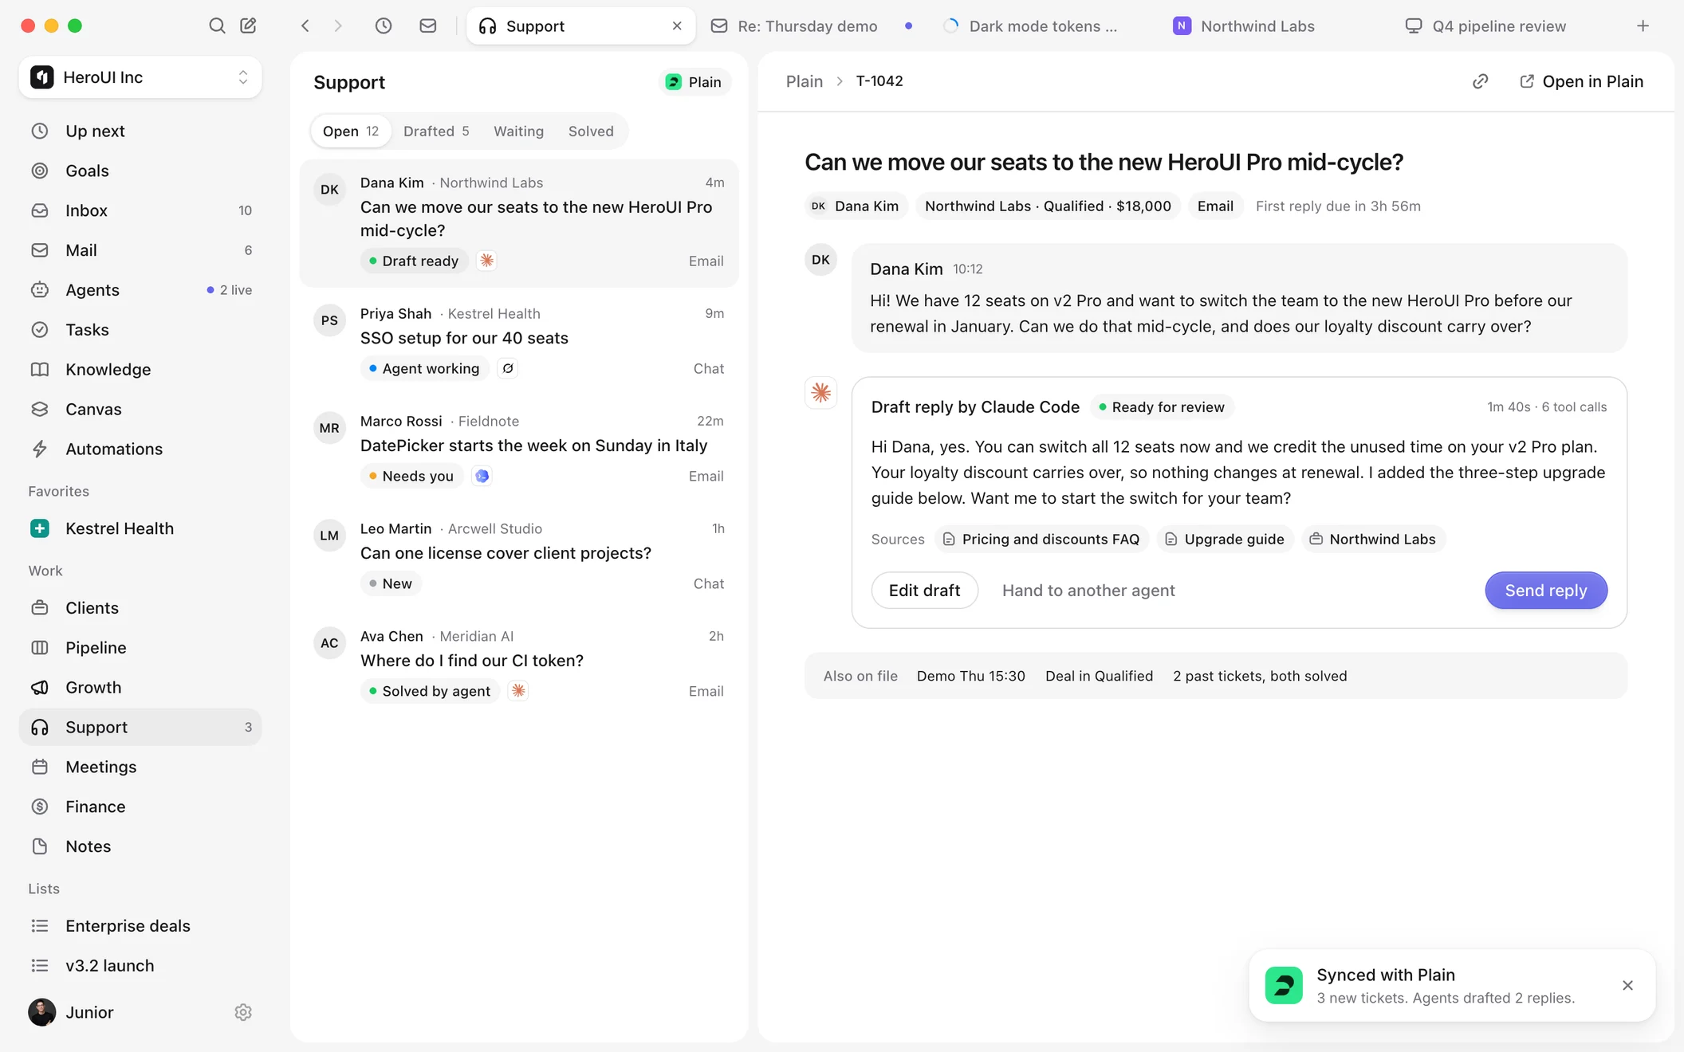Screen dimensions: 1684x1052
Task: Click Junior's profile avatar
Action: pos(41,1012)
